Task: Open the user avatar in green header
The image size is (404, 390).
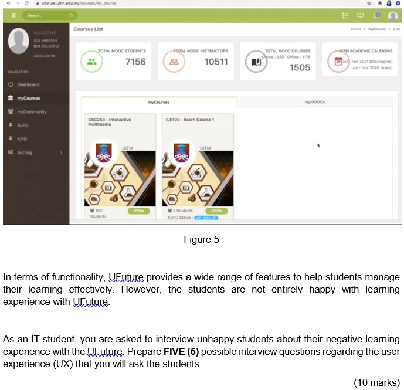Action: click(393, 16)
